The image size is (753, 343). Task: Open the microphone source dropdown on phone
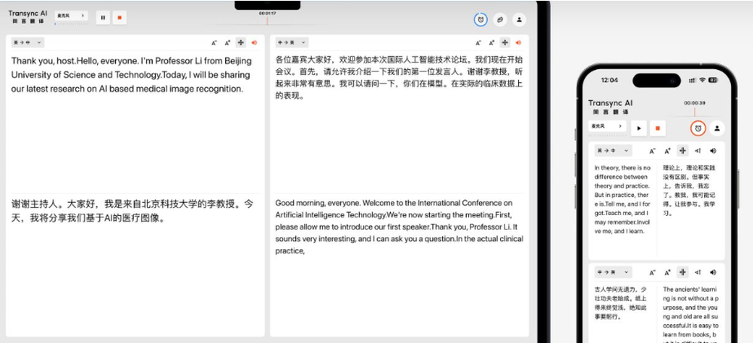pyautogui.click(x=608, y=126)
